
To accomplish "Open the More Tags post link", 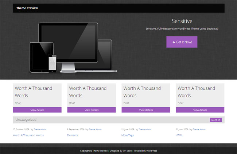I will 127,135.
